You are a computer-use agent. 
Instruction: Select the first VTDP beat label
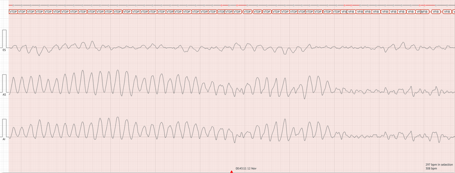pos(13,12)
